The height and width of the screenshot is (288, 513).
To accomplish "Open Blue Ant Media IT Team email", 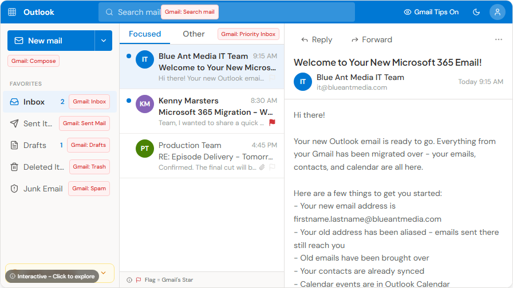I will tap(202, 67).
